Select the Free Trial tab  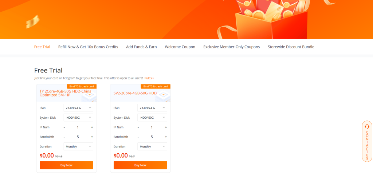42,47
